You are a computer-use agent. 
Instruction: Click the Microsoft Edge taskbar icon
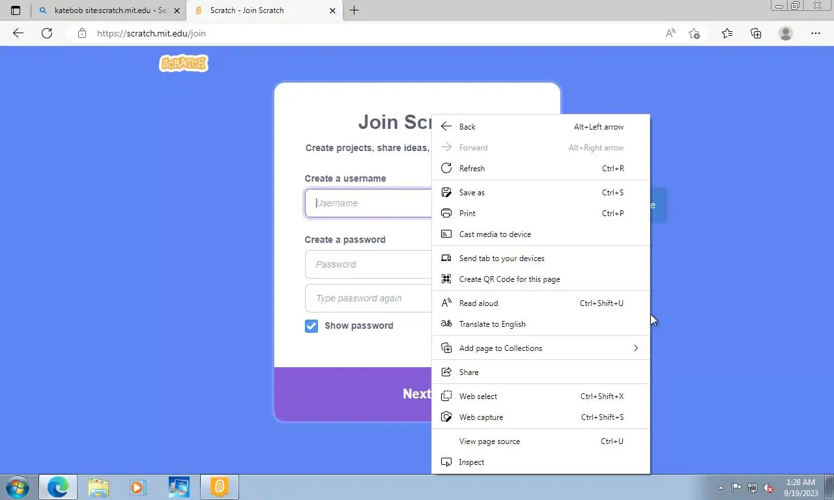(58, 487)
